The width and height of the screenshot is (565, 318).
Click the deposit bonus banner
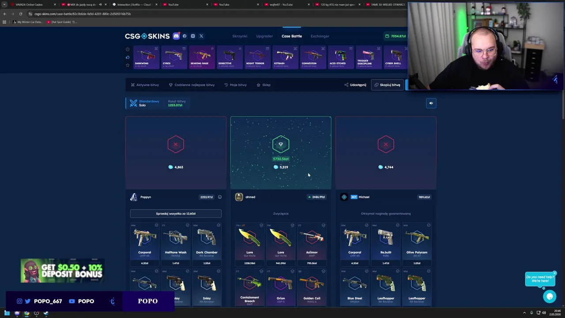point(62,271)
